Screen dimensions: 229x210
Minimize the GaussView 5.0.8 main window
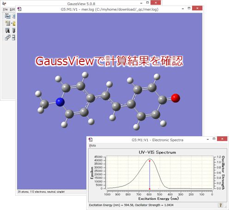(141, 3)
